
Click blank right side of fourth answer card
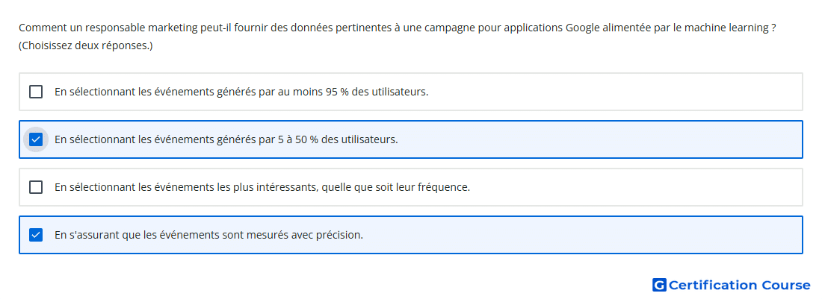pyautogui.click(x=582, y=235)
